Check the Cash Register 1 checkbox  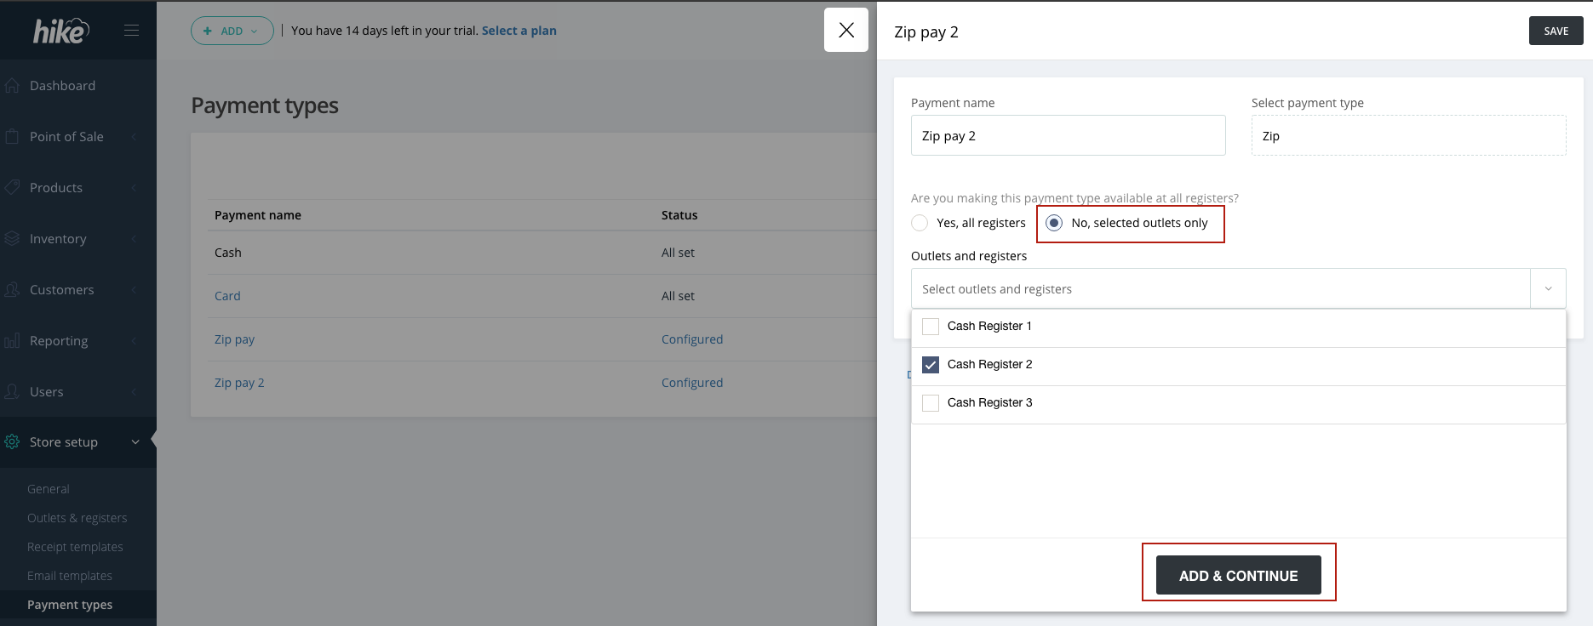(x=931, y=327)
